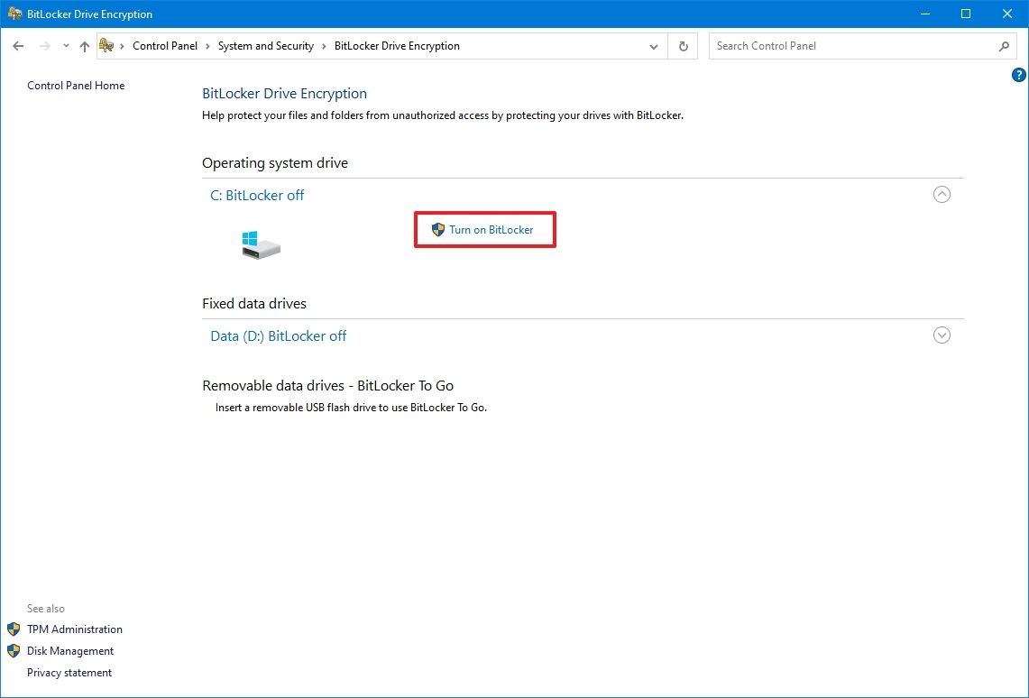The image size is (1029, 698).
Task: Click the breadcrumb arrow after System and Security
Action: [324, 46]
